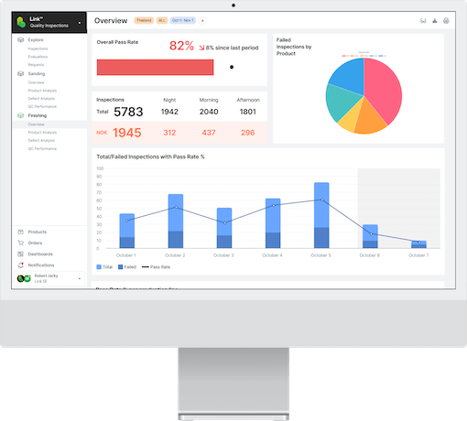
Task: Click the green Finishing section icon
Action: [x=21, y=115]
